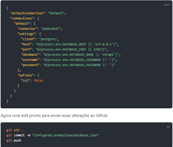Image resolution: width=173 pixels, height=147 pixels.
Task: Click the DATABASE_USERNAME value string
Action: click(79, 60)
